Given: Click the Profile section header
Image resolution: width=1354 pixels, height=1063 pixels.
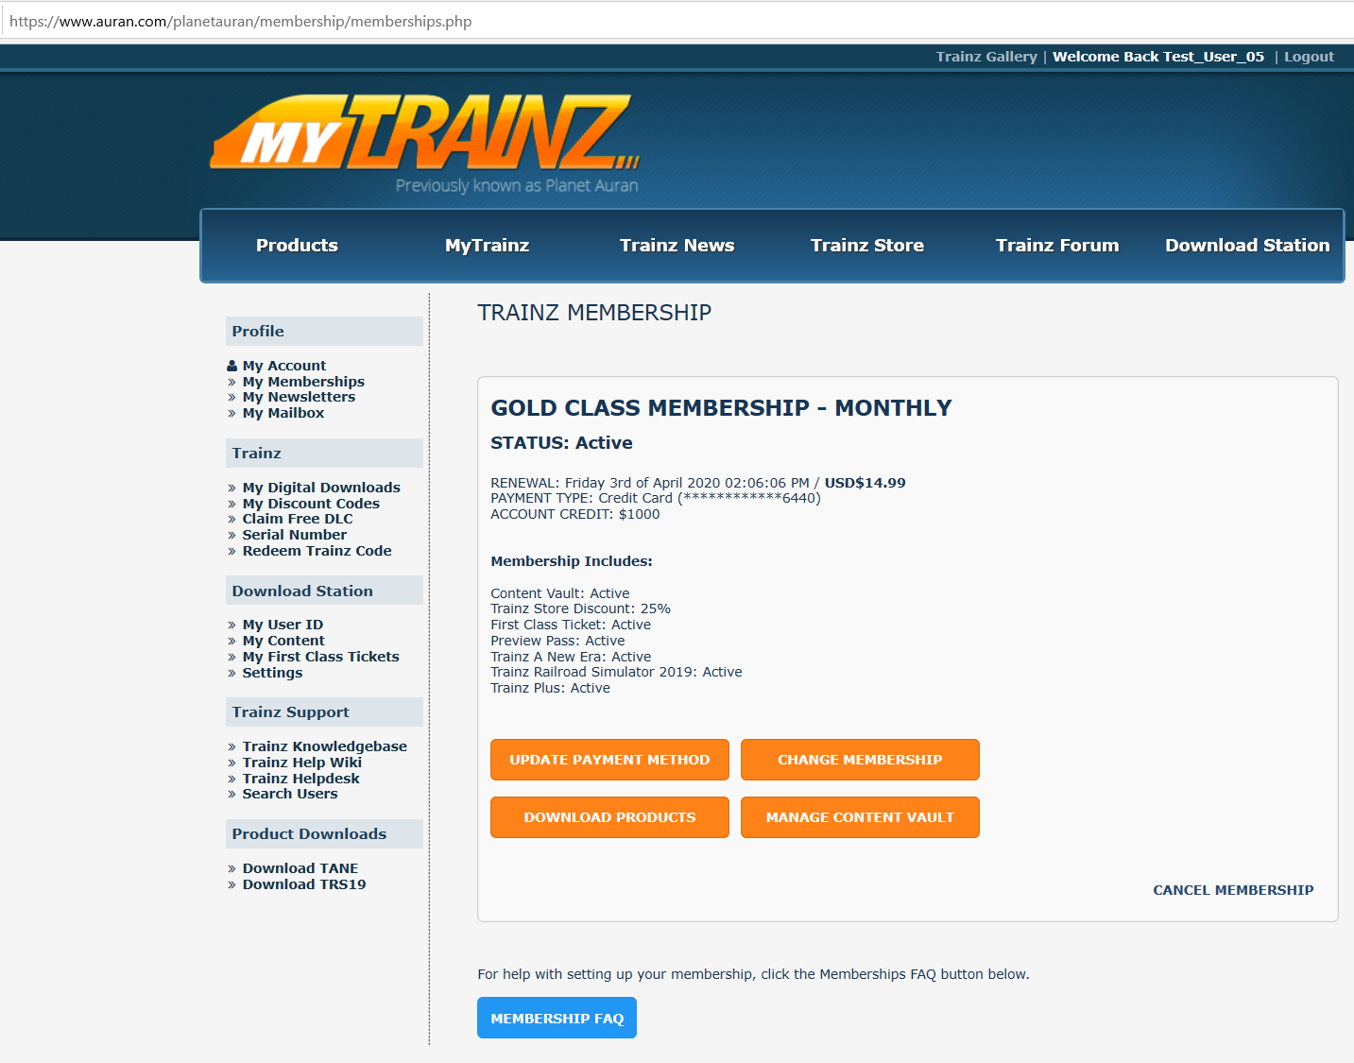Looking at the screenshot, I should (324, 331).
